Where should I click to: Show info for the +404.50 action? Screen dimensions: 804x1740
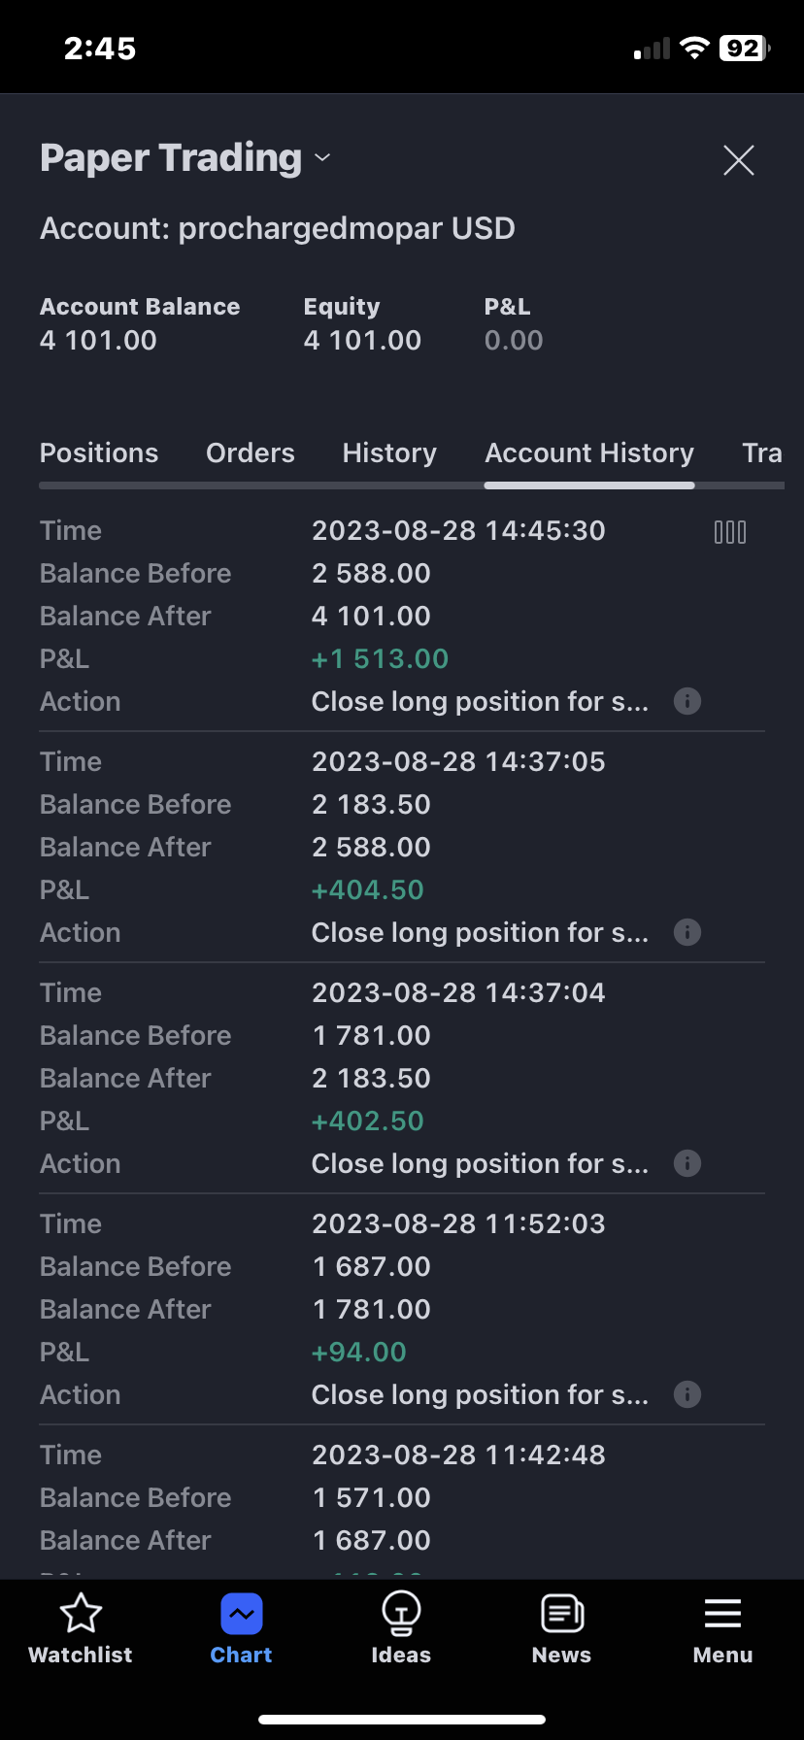(687, 932)
